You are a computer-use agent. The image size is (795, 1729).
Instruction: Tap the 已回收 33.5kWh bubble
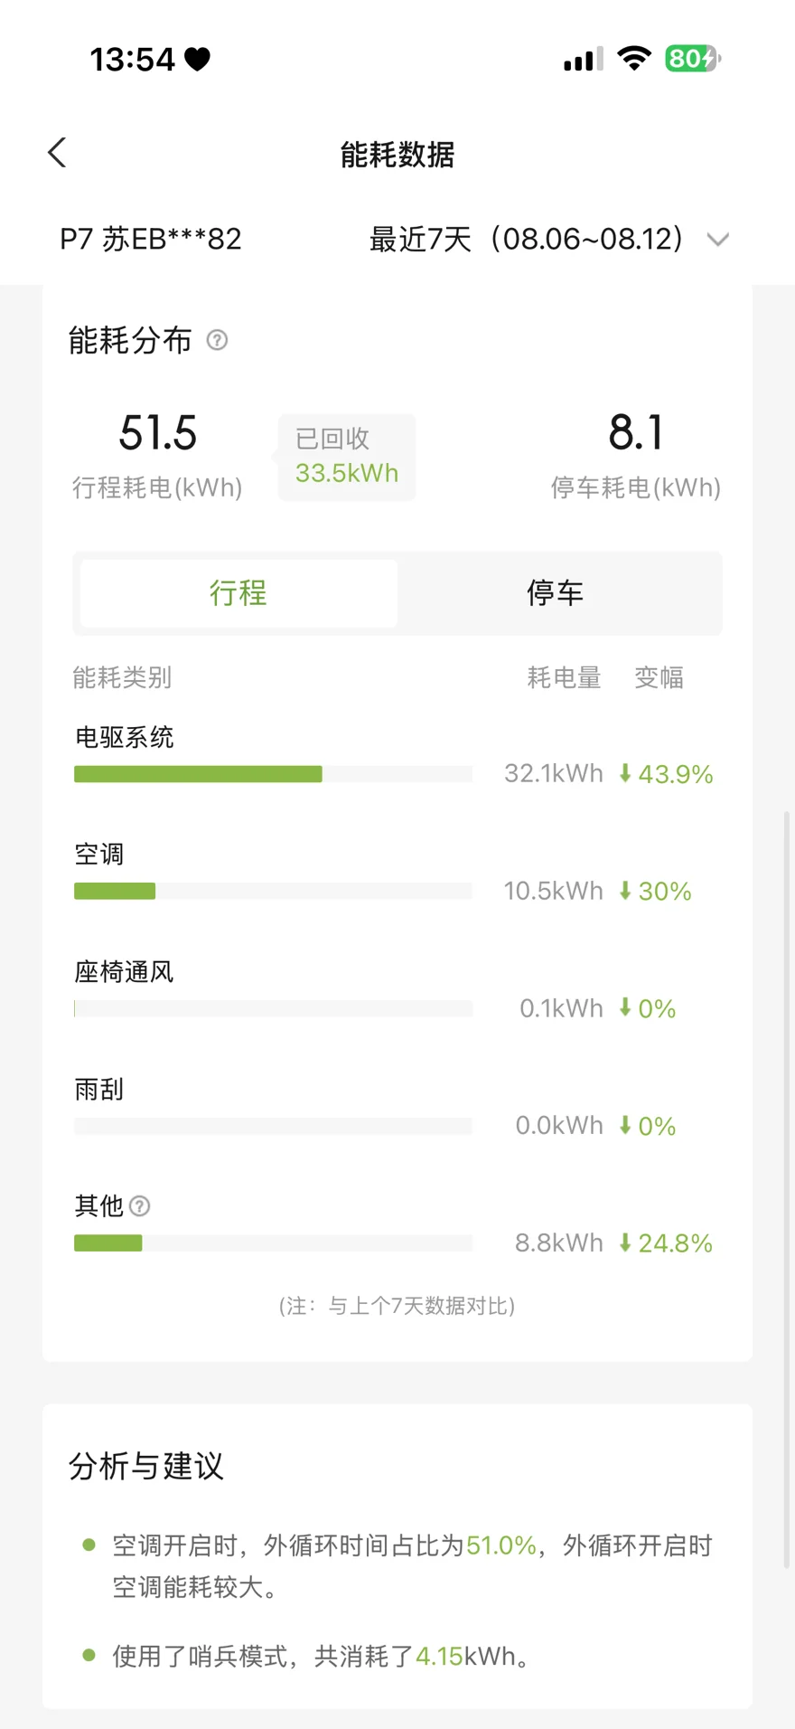[x=347, y=457]
